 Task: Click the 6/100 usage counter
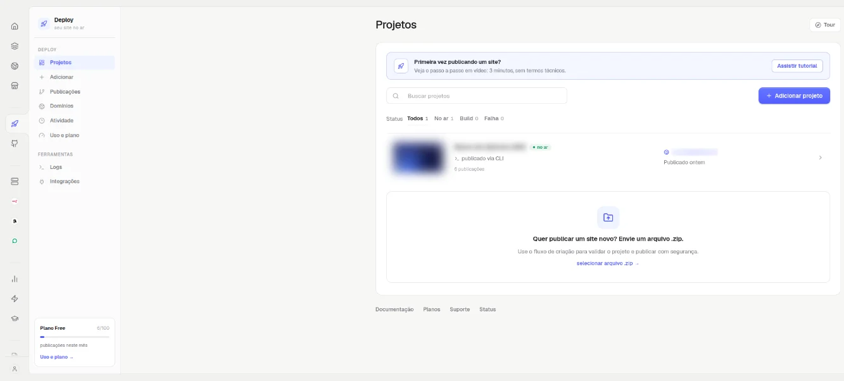pos(103,328)
